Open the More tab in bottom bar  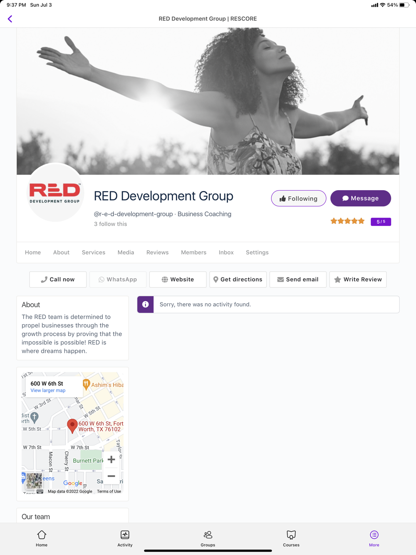coord(374,538)
